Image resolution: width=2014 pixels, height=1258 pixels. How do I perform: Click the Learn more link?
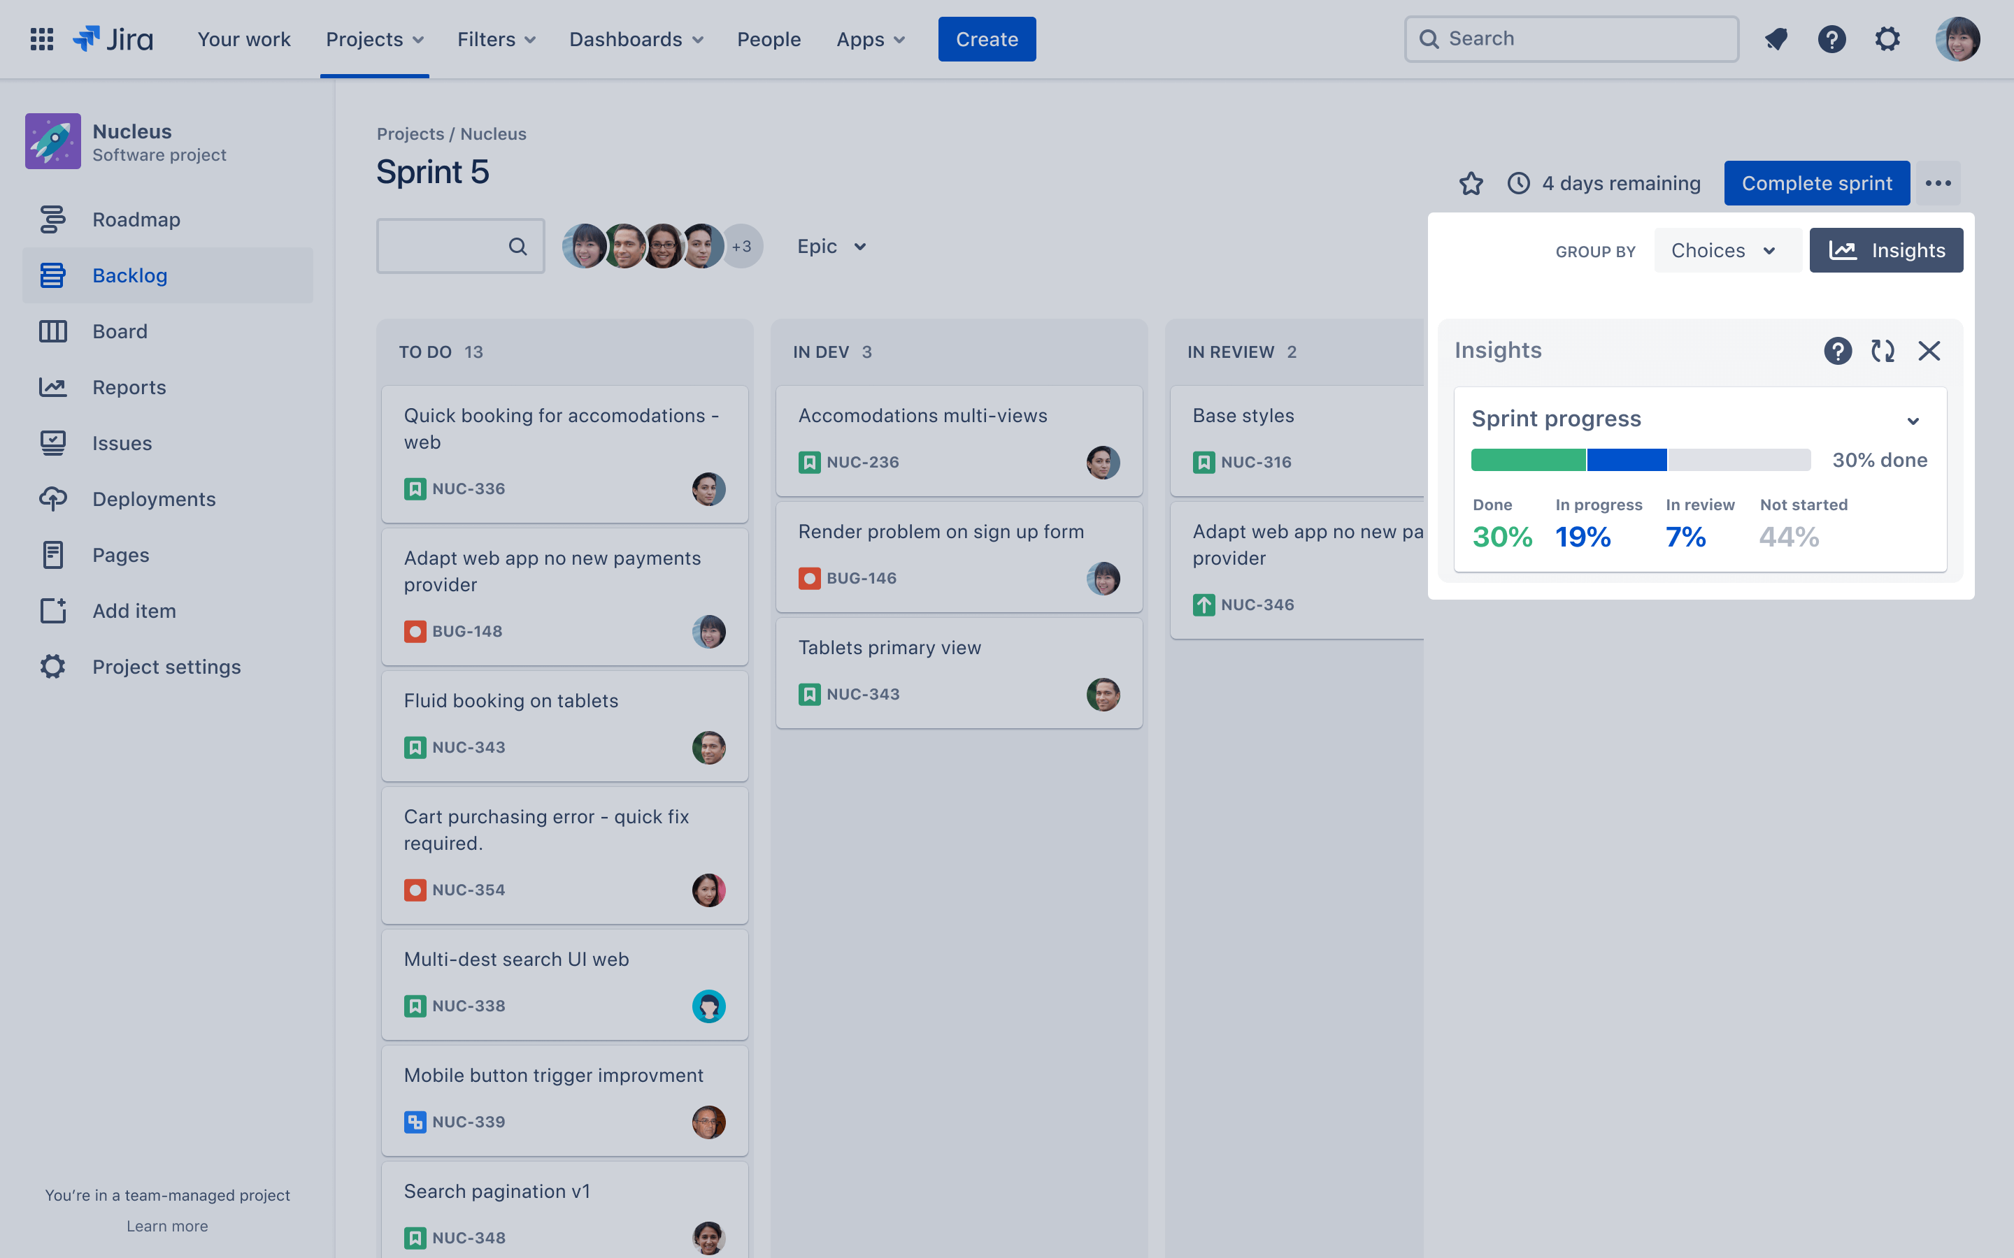tap(167, 1226)
